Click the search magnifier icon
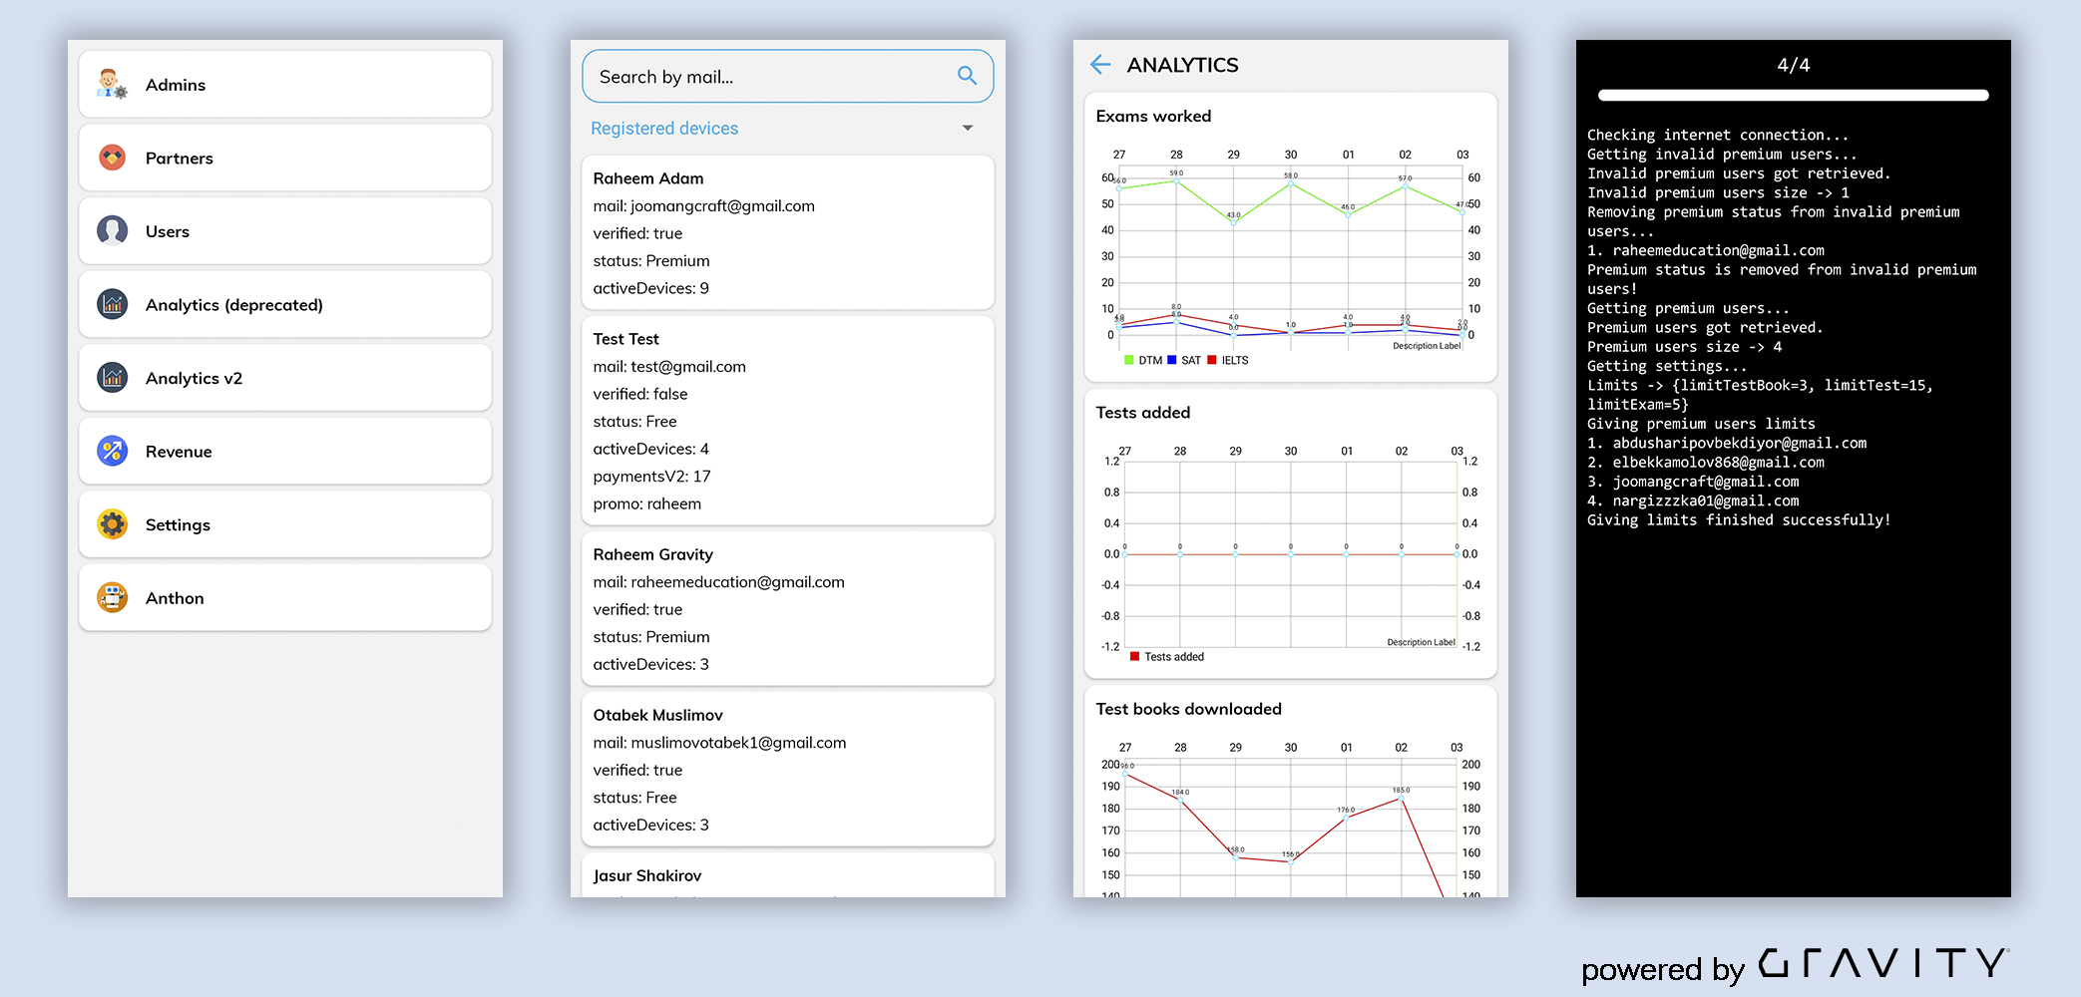The image size is (2081, 997). (x=967, y=76)
